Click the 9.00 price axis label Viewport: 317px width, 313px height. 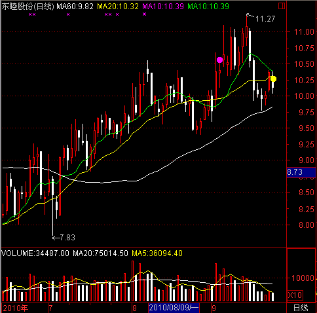tap(307, 160)
